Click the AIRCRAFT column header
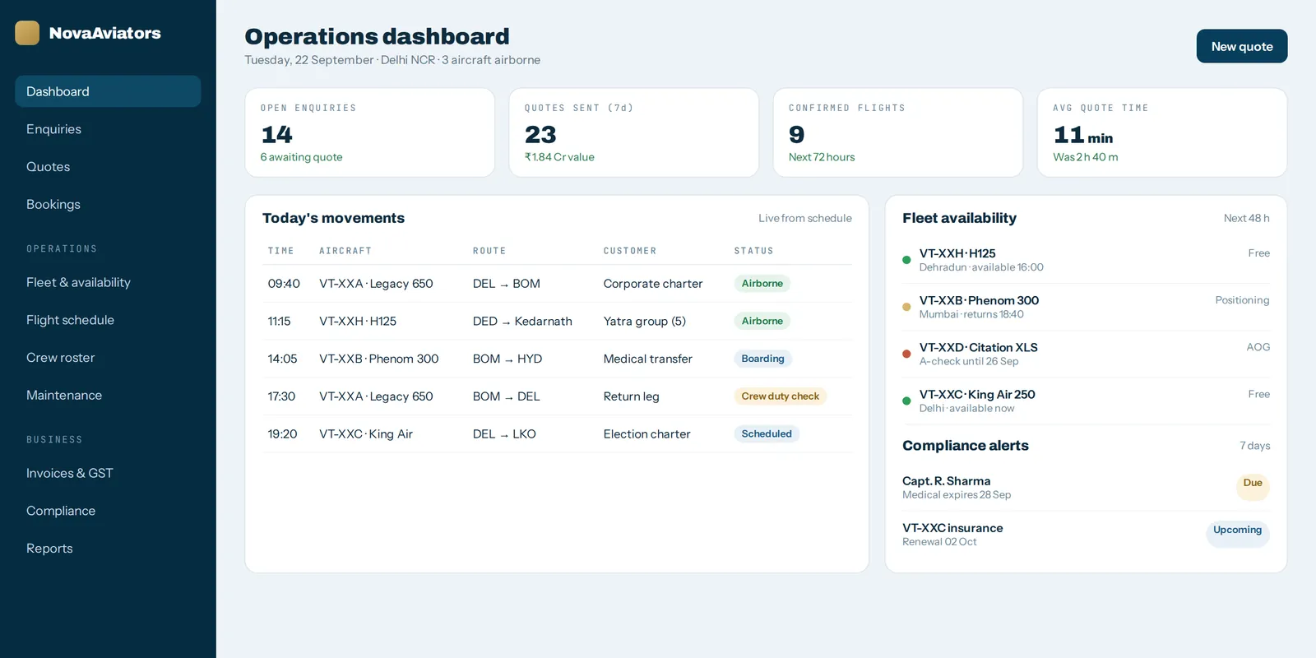The height and width of the screenshot is (658, 1316). coord(345,251)
